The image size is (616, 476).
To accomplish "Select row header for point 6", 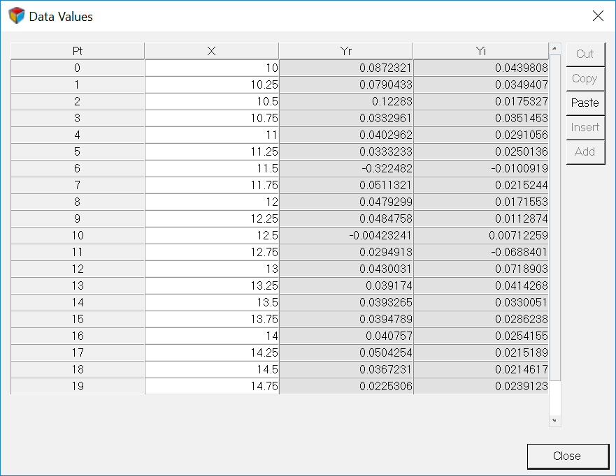I will [78, 168].
